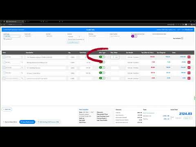
Task: Click the customer details button under customer
Action: (x=73, y=42)
